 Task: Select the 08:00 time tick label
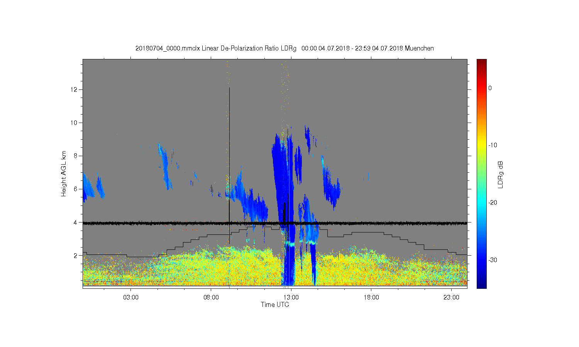pyautogui.click(x=211, y=298)
